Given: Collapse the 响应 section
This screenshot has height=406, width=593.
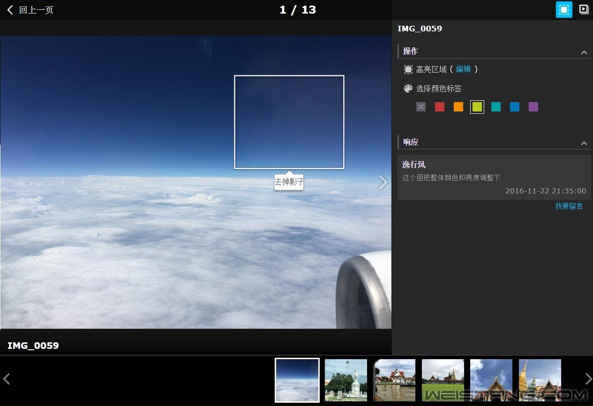Looking at the screenshot, I should pos(584,143).
